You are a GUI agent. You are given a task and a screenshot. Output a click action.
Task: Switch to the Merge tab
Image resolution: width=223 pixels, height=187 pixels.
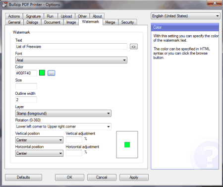[x=110, y=22]
